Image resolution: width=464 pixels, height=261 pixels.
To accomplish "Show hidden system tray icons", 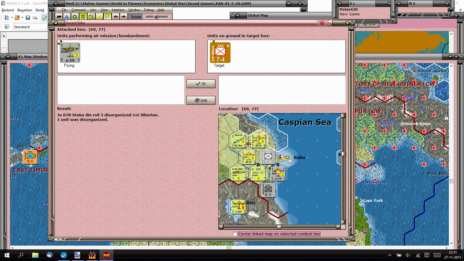I will point(390,255).
